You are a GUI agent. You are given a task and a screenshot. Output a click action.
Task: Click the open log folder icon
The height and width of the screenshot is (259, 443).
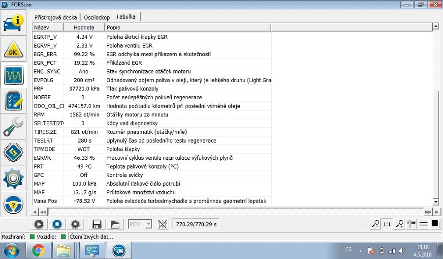[x=115, y=224]
